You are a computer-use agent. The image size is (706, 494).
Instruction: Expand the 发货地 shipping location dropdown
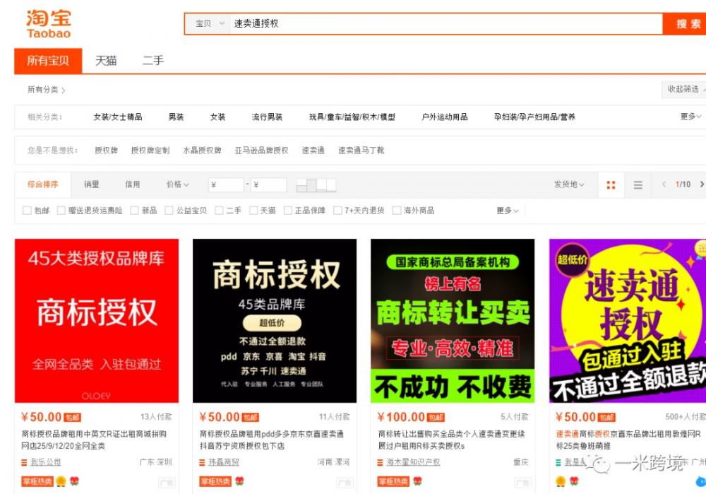569,185
